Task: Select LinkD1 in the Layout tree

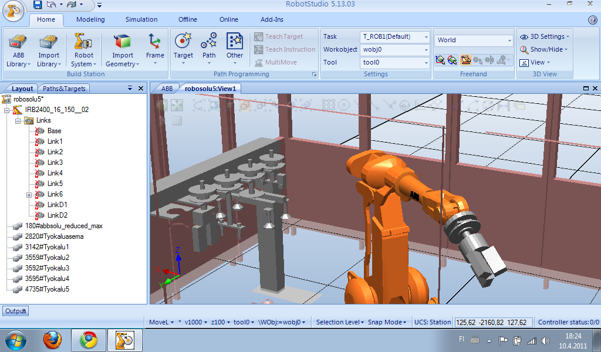Action: [57, 205]
